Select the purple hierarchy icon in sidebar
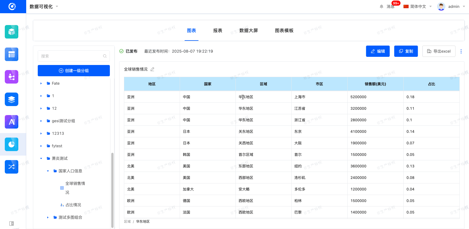 click(x=12, y=77)
